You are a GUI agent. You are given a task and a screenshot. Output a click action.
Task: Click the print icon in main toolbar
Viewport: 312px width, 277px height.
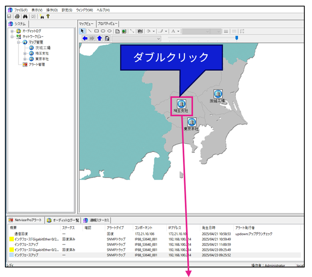pyautogui.click(x=17, y=16)
